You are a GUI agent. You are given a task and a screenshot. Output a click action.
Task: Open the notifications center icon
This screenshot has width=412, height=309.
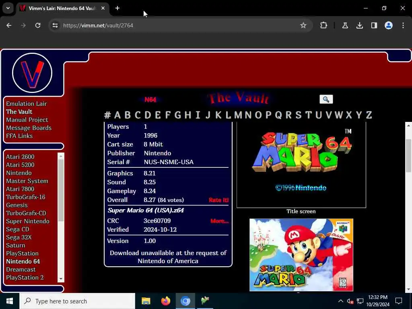399,301
